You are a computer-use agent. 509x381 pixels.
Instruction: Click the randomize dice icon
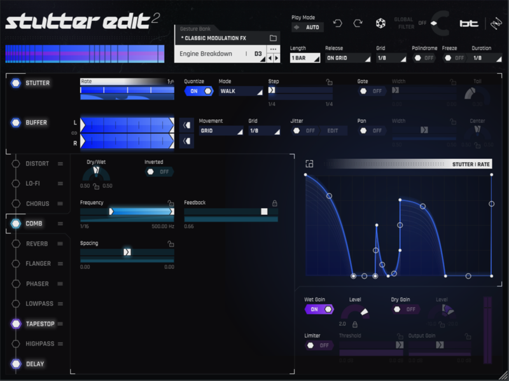coord(380,24)
